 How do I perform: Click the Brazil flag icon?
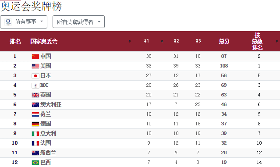coord(35,163)
